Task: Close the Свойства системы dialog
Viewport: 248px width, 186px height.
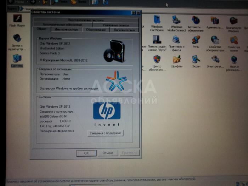Action: (138, 13)
